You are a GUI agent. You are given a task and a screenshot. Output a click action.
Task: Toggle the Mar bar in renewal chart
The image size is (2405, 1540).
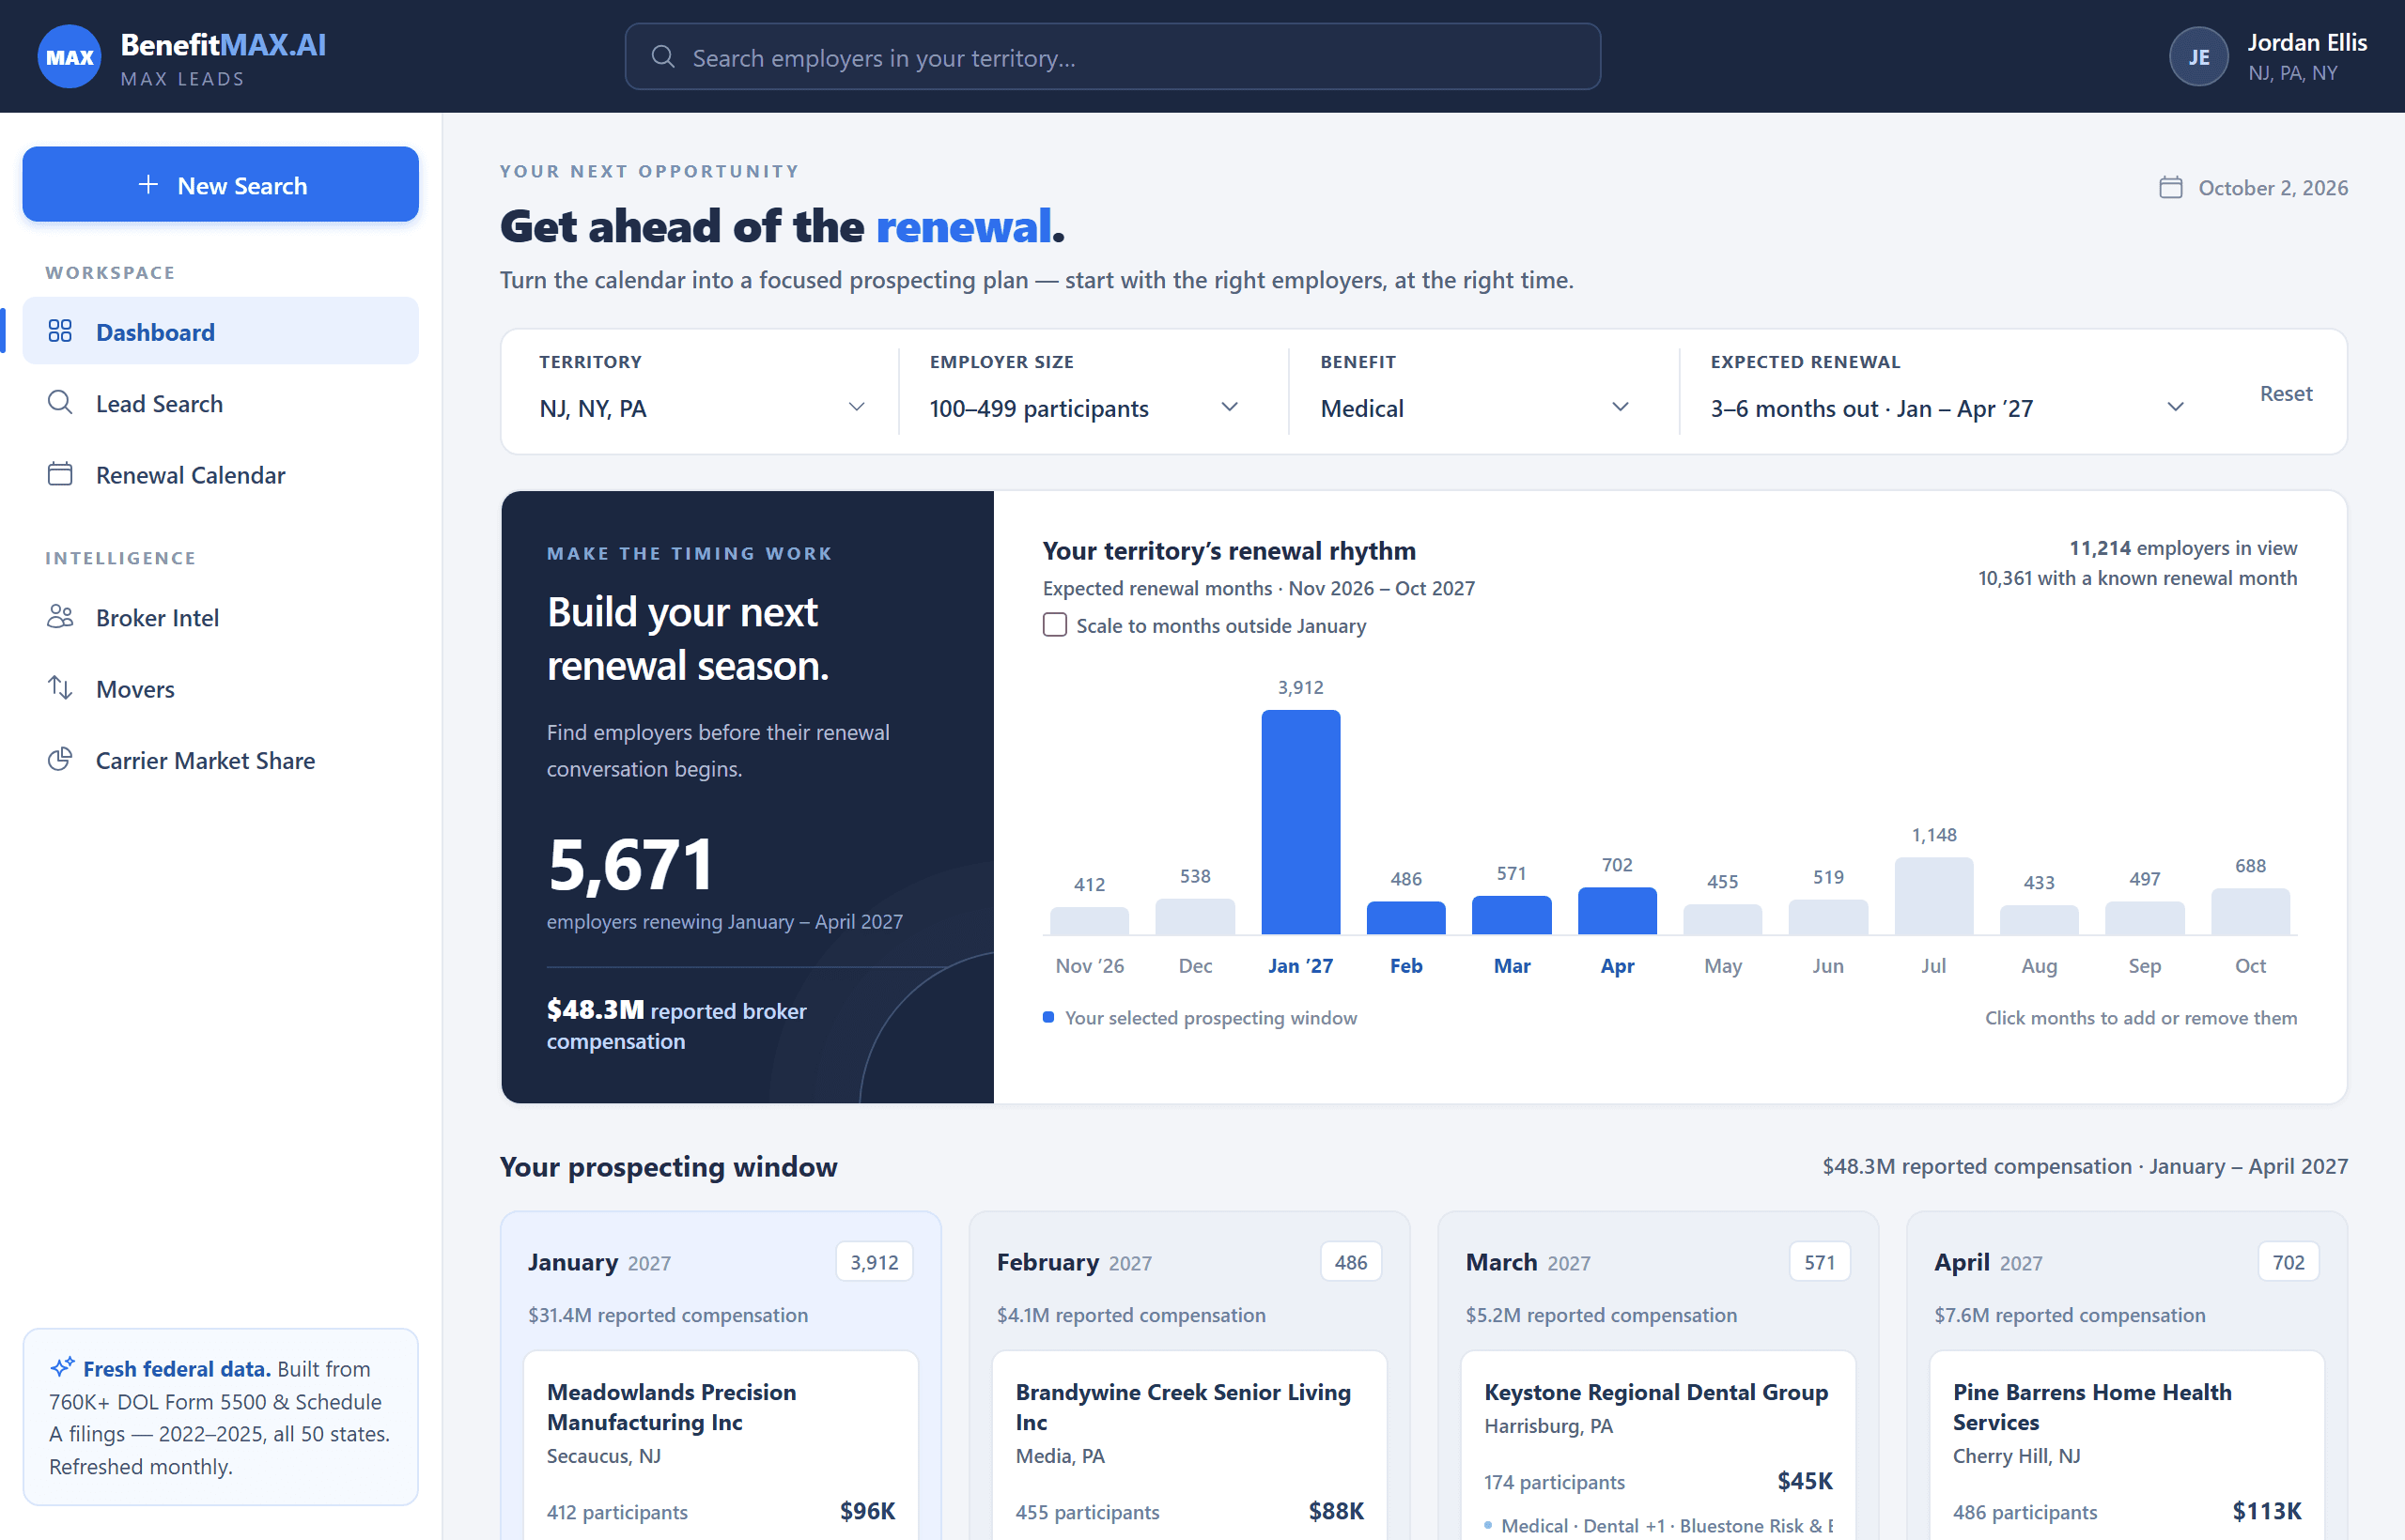tap(1512, 915)
